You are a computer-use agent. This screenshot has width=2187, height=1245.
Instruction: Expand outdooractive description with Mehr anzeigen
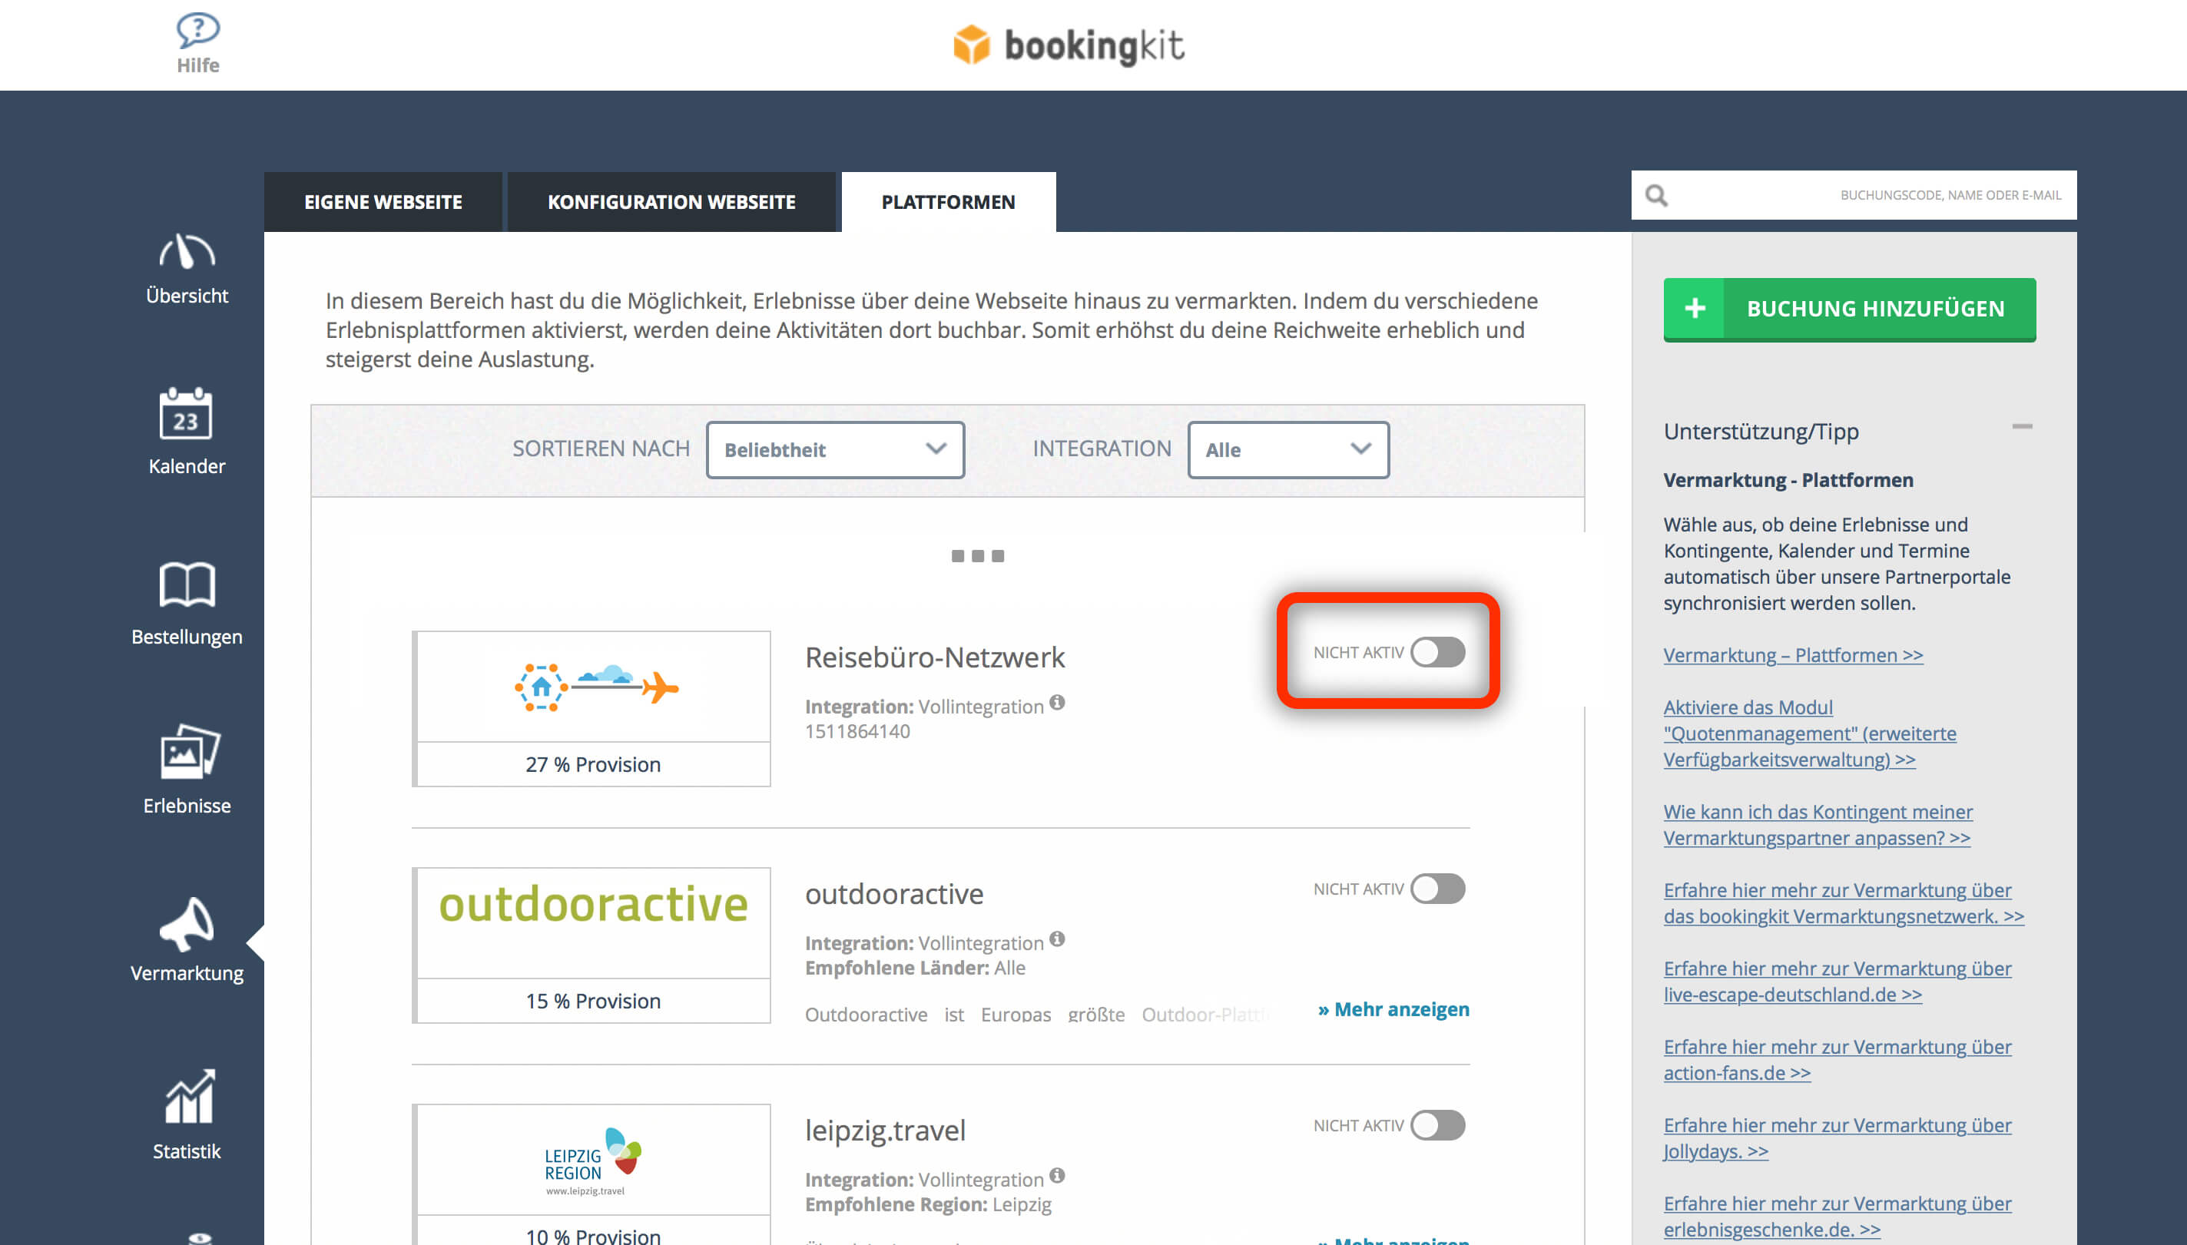[x=1393, y=1010]
